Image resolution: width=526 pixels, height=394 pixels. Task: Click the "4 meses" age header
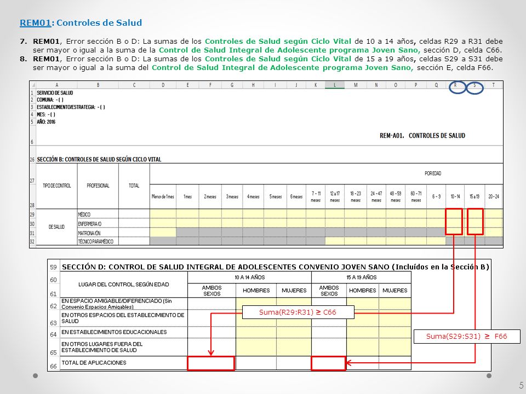point(253,196)
